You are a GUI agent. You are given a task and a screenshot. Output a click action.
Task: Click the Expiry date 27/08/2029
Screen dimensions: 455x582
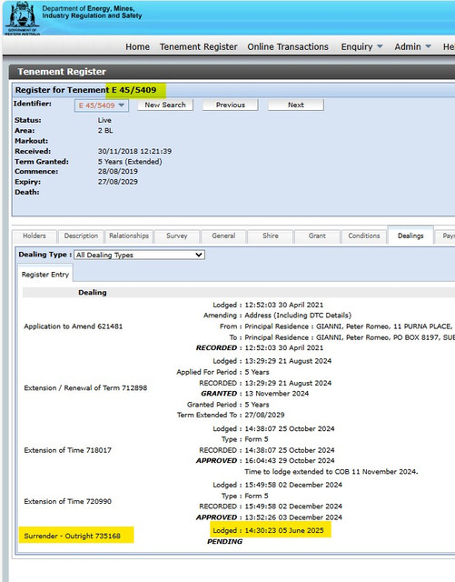tap(117, 182)
